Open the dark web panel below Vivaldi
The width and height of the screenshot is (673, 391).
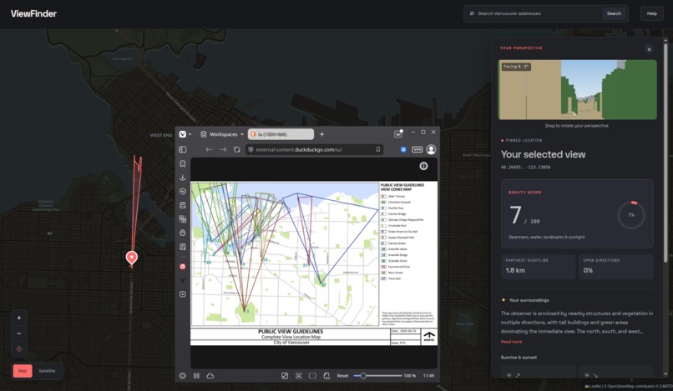click(x=182, y=280)
